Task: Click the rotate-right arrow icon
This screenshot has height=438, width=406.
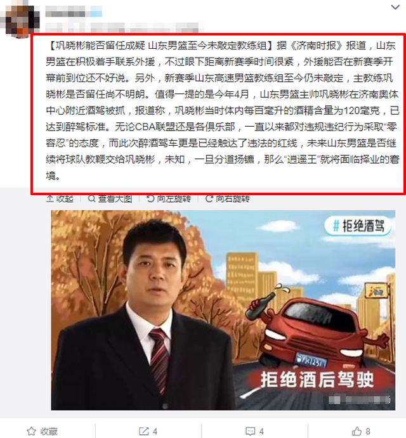Action: 209,198
